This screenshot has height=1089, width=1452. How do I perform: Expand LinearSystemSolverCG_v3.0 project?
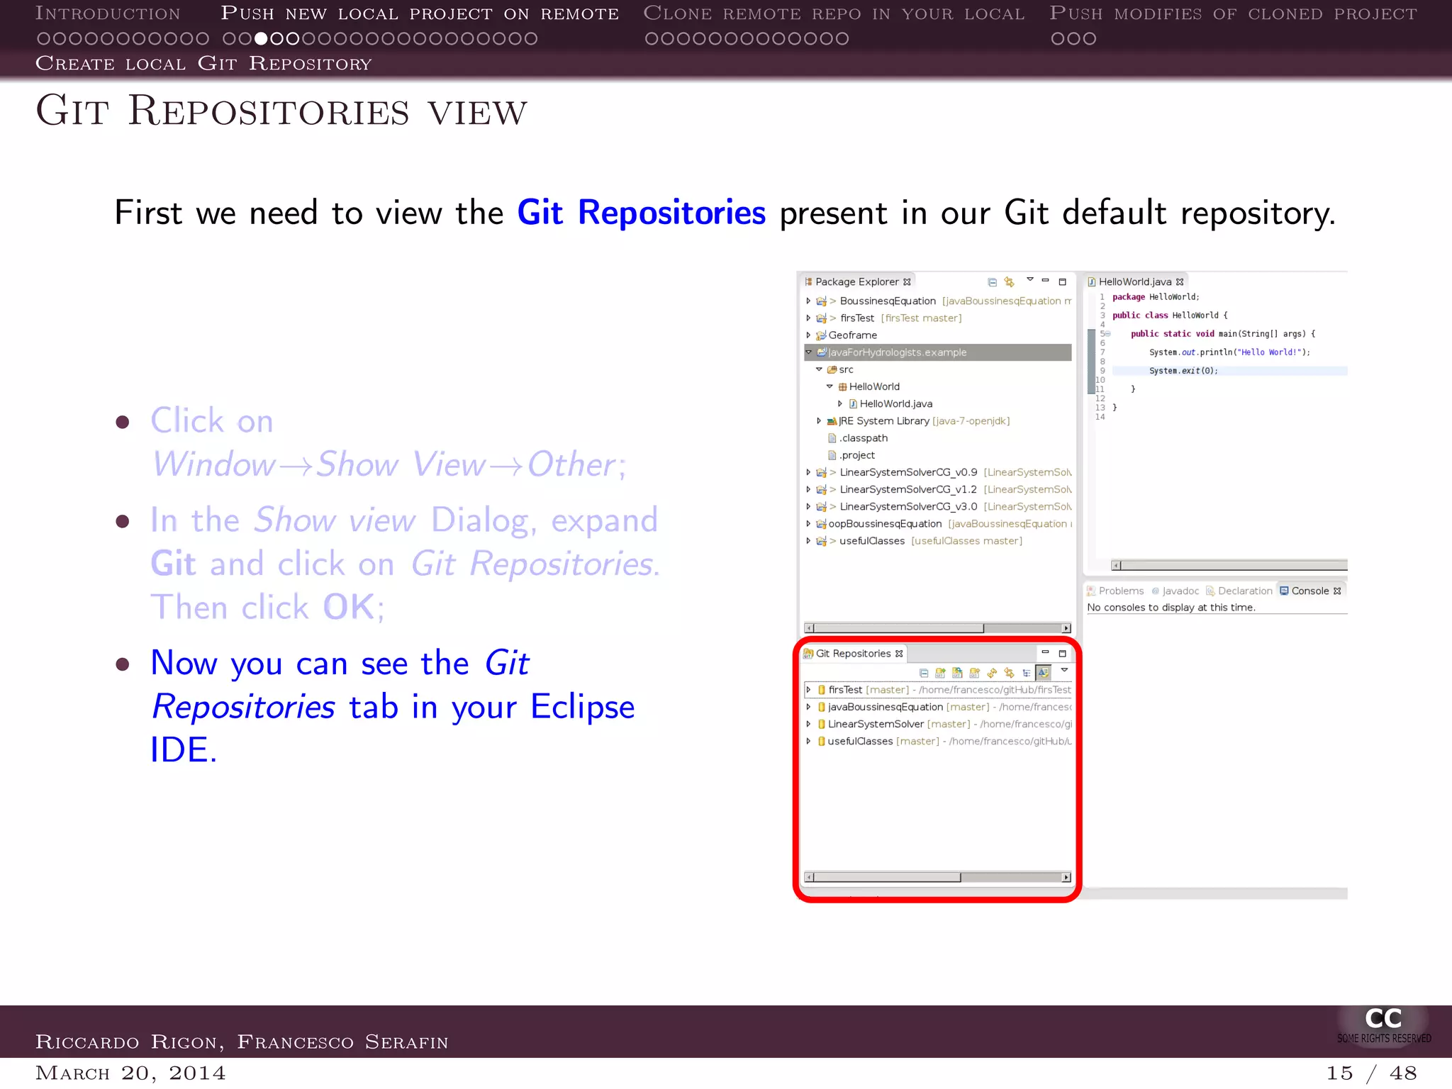tap(808, 506)
